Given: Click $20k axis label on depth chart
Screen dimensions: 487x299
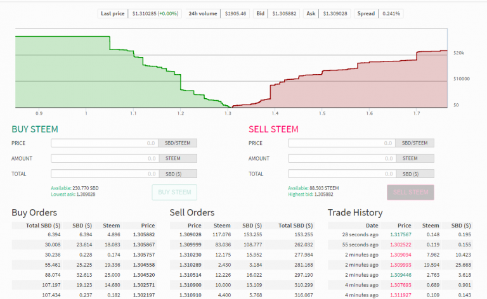Looking at the screenshot, I should click(458, 53).
